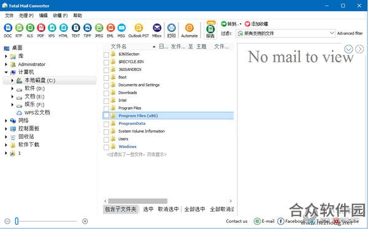Convert mail to PDF icon
Image resolution: width=368 pixels, height=229 pixels.
pos(41,28)
